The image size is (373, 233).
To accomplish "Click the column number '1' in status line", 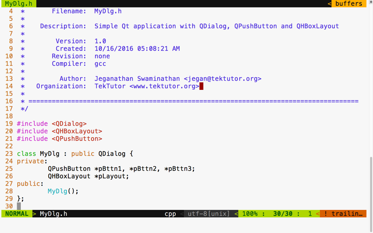I will [310, 214].
